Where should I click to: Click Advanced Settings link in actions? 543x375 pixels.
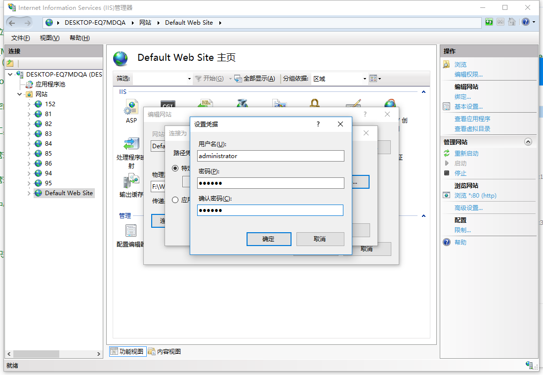point(468,208)
